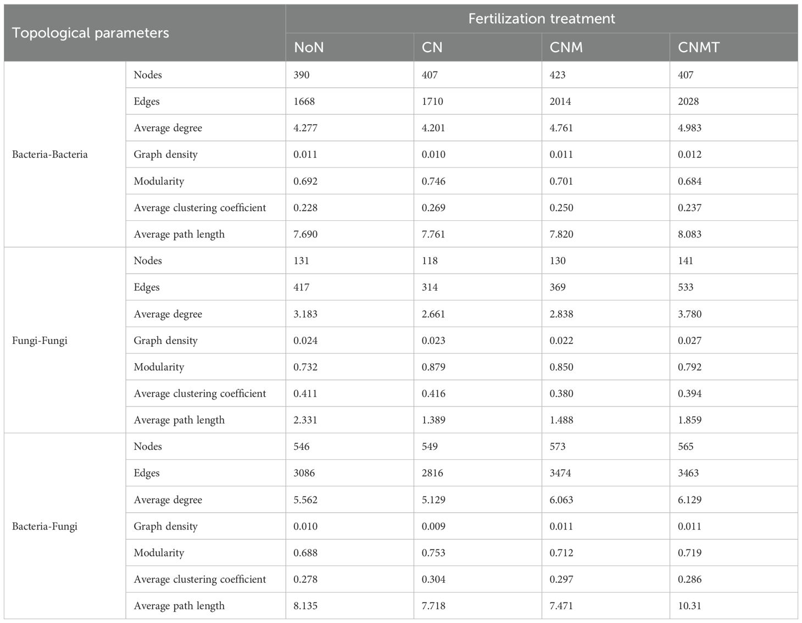Select the CNMT column header
Viewport: 802px width, 623px height.
point(698,47)
